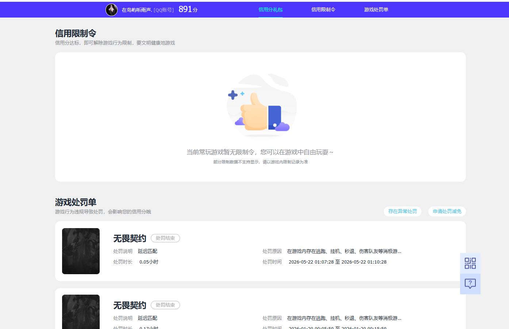
Task: Click the thumbs-up illustration
Action: click(x=261, y=105)
